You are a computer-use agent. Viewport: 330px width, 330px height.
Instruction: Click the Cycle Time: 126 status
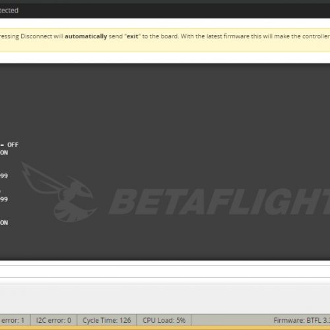107,320
